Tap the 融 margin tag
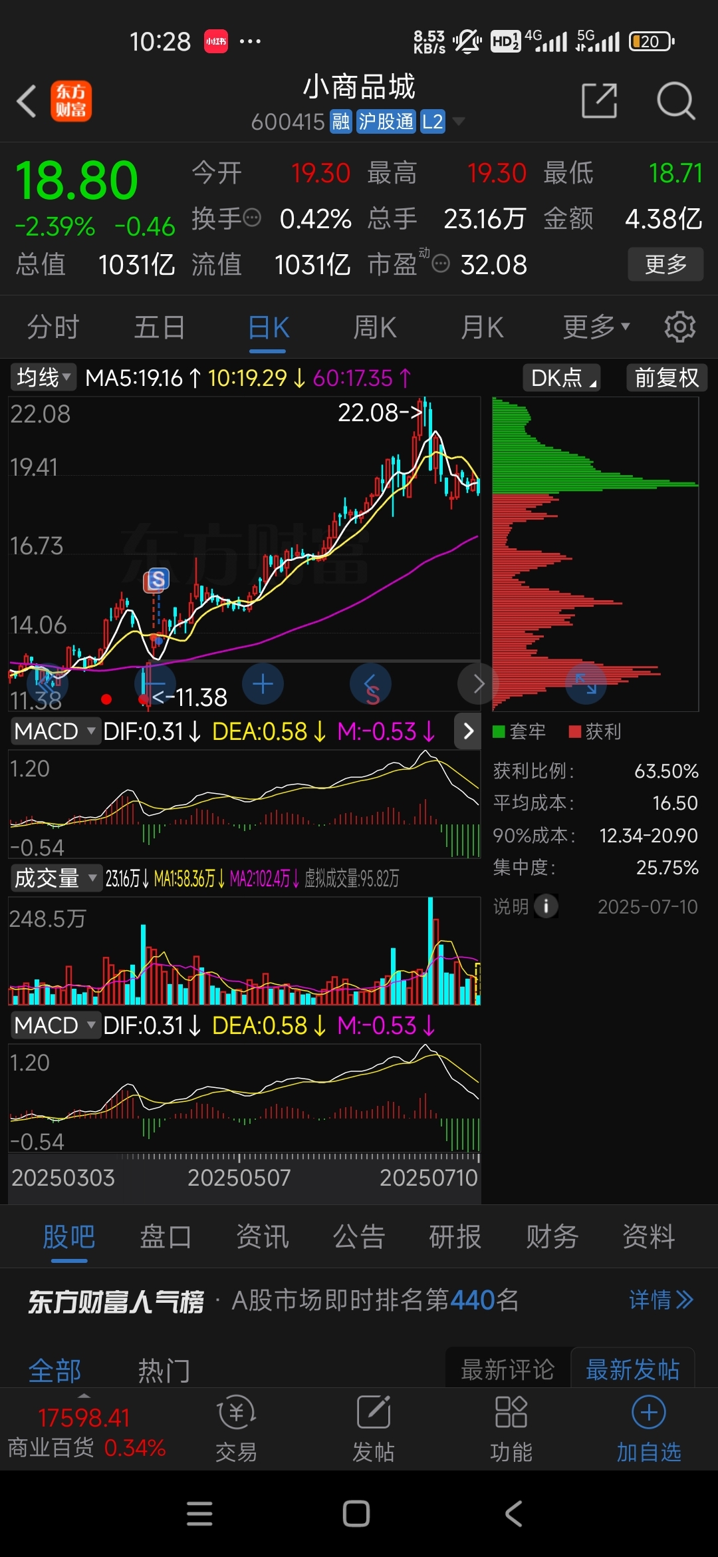This screenshot has height=1557, width=718. pyautogui.click(x=341, y=122)
